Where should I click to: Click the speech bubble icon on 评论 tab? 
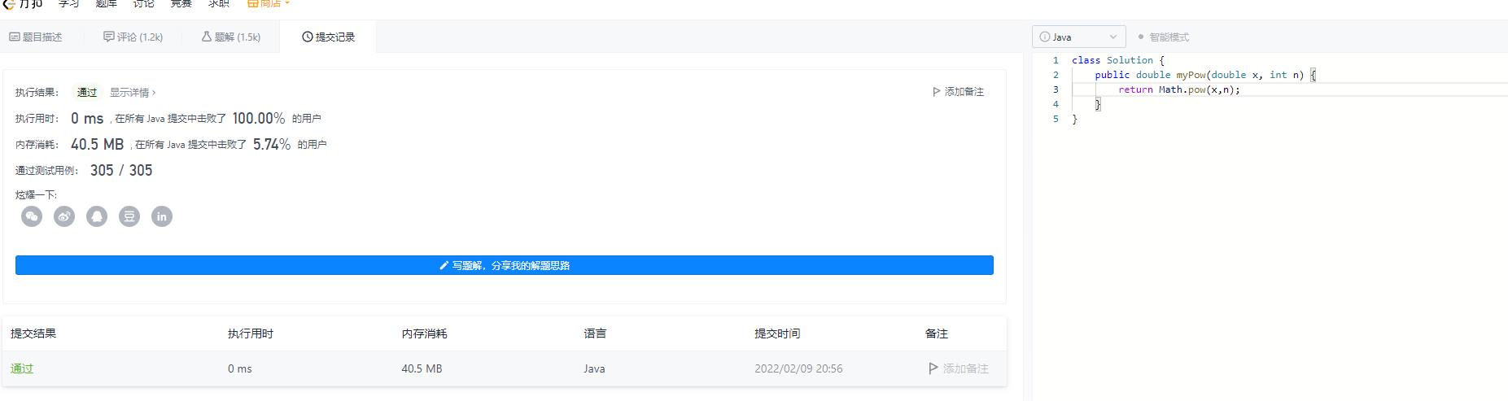pos(109,37)
